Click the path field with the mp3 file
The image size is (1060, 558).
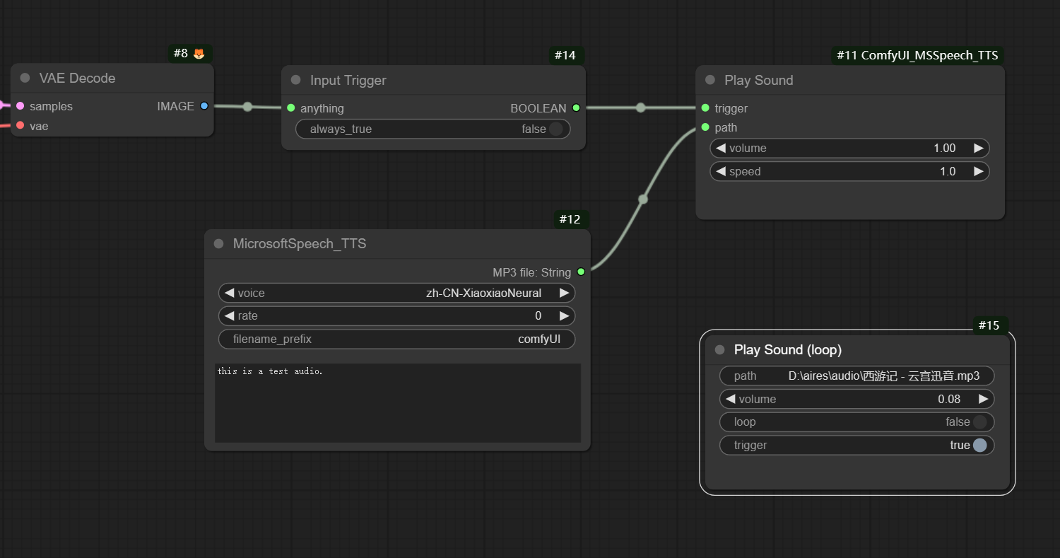(856, 376)
